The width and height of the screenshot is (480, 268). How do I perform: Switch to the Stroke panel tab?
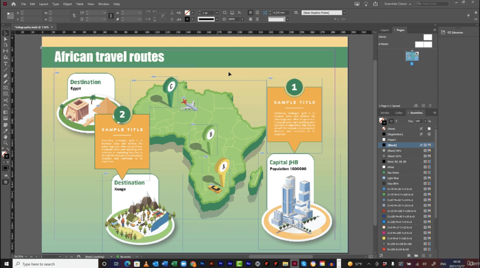385,113
